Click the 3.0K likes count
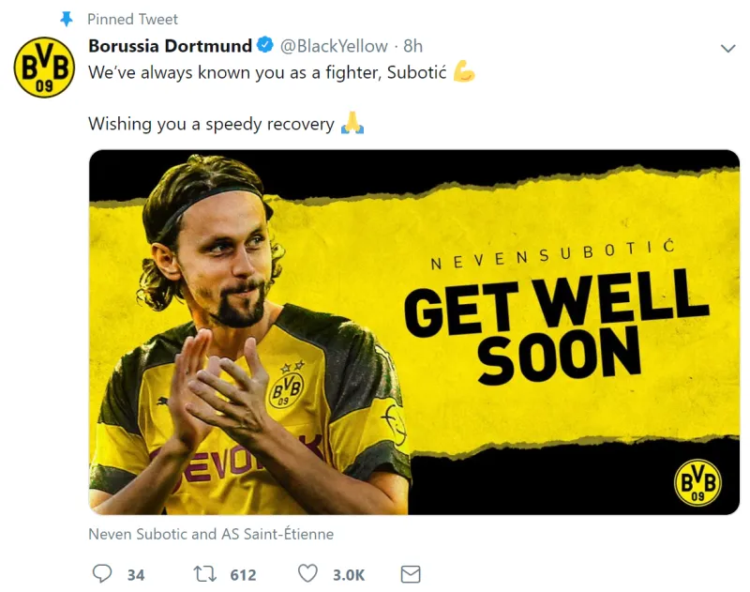 (349, 575)
